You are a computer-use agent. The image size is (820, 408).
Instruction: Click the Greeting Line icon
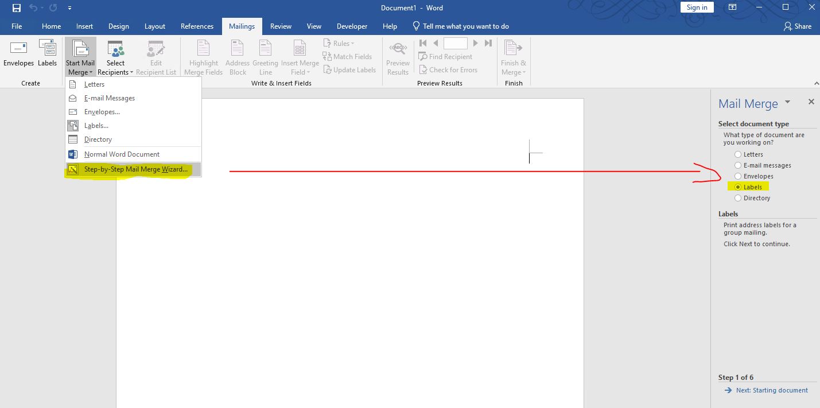click(265, 57)
